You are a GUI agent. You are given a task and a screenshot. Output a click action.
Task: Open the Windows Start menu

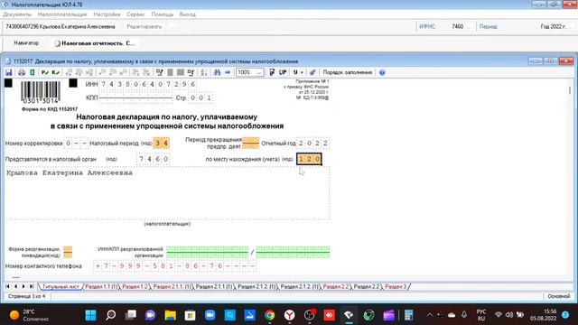pos(90,315)
